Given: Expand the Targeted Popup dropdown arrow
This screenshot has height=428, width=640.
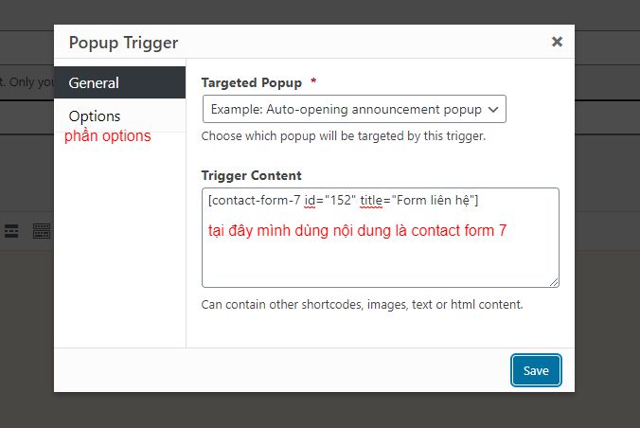Looking at the screenshot, I should 492,109.
